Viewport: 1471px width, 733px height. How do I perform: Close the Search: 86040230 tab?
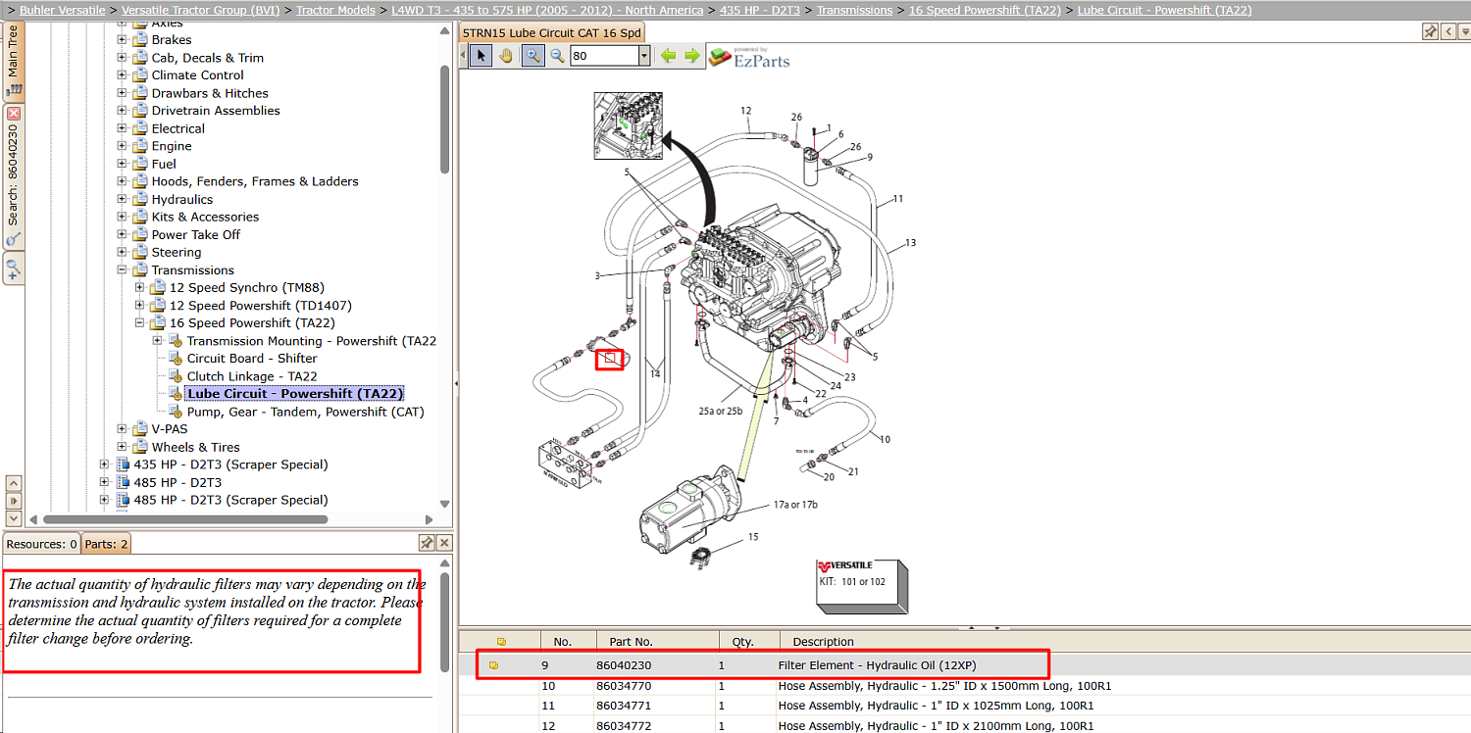pyautogui.click(x=13, y=114)
